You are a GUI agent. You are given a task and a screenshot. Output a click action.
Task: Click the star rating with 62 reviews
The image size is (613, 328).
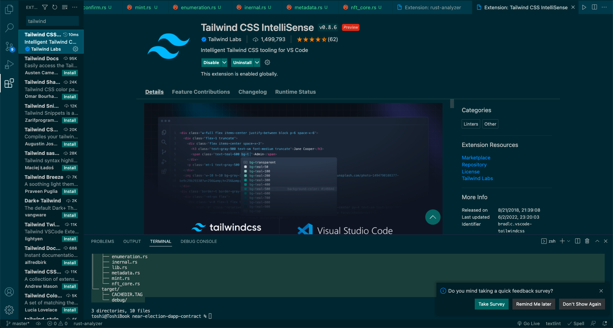pyautogui.click(x=317, y=40)
